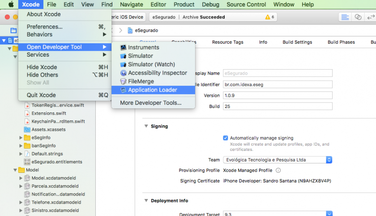
Task: Expand the eSegInfo folder
Action: click(x=21, y=138)
